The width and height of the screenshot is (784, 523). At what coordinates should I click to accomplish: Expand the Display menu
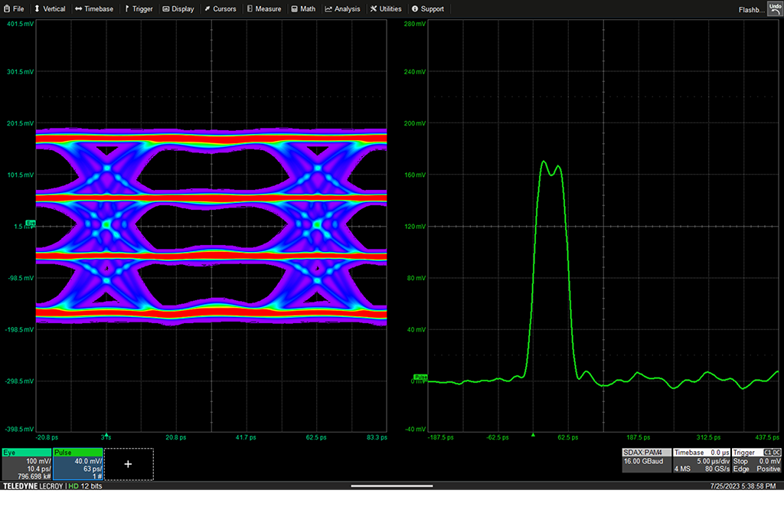pos(178,8)
